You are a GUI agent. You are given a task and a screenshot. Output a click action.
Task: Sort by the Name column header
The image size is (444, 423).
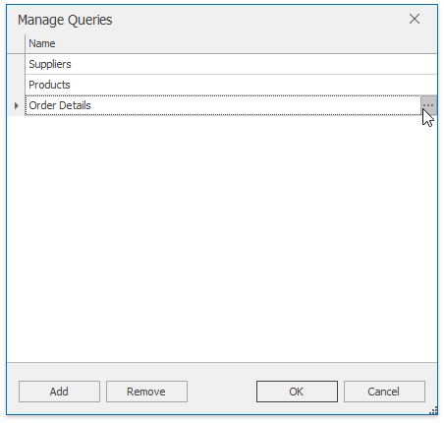click(x=231, y=43)
